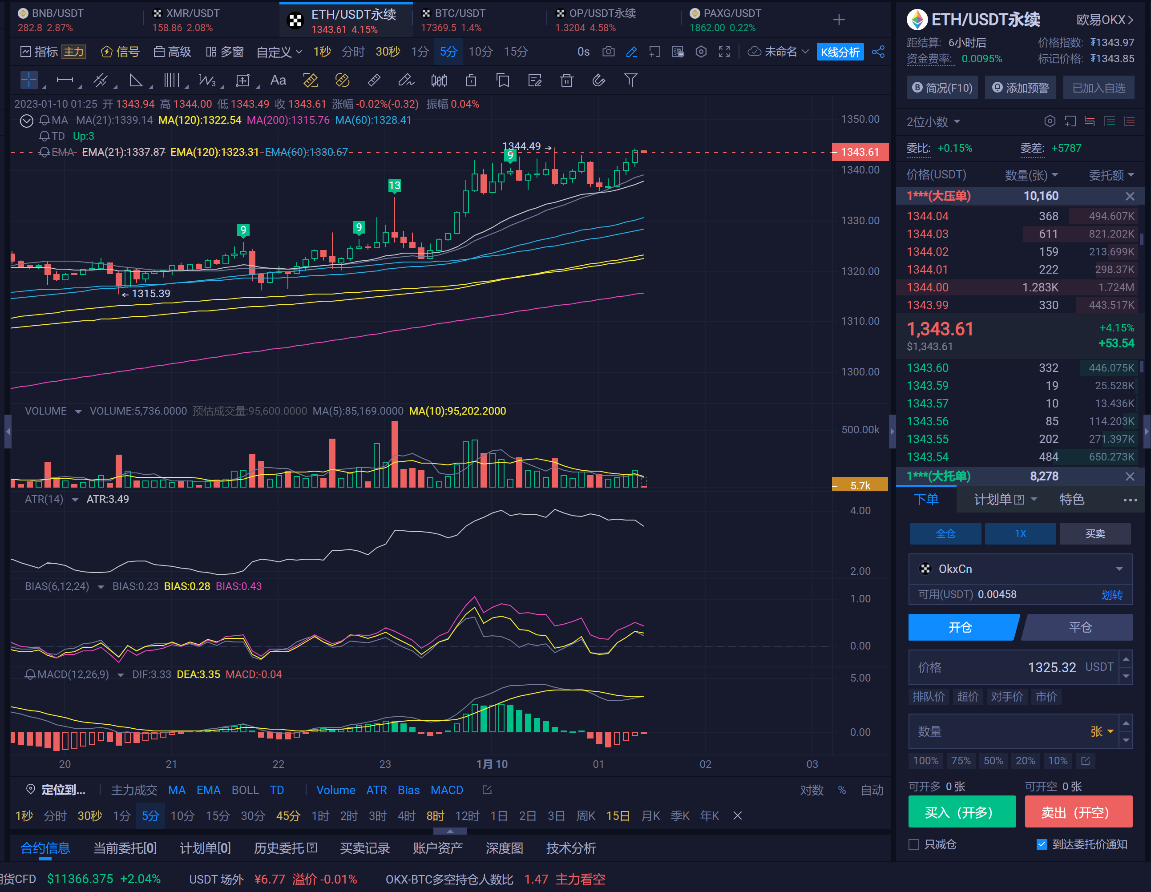This screenshot has width=1151, height=892.
Task: Click the 买入 (开多) button
Action: point(961,812)
